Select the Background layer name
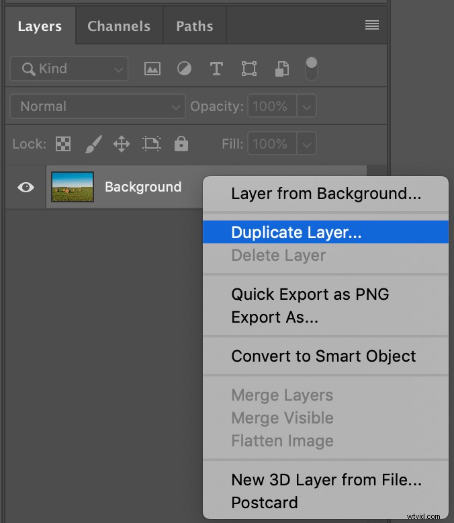454x523 pixels. coord(143,187)
